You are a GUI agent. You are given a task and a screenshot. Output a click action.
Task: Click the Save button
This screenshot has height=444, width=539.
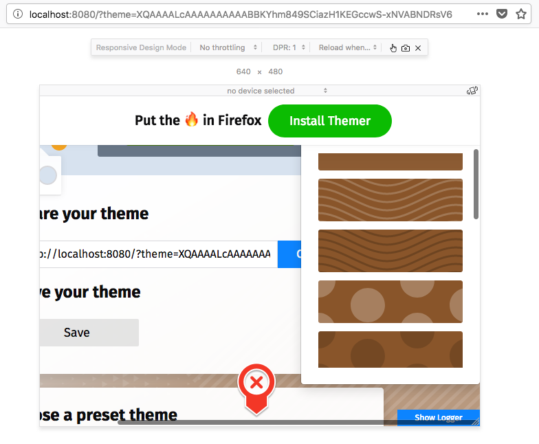[89, 333]
